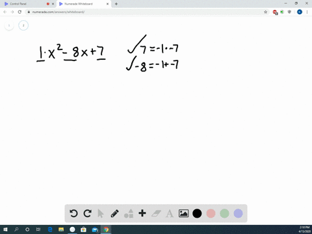Open the red ad blocker extension

(275, 12)
